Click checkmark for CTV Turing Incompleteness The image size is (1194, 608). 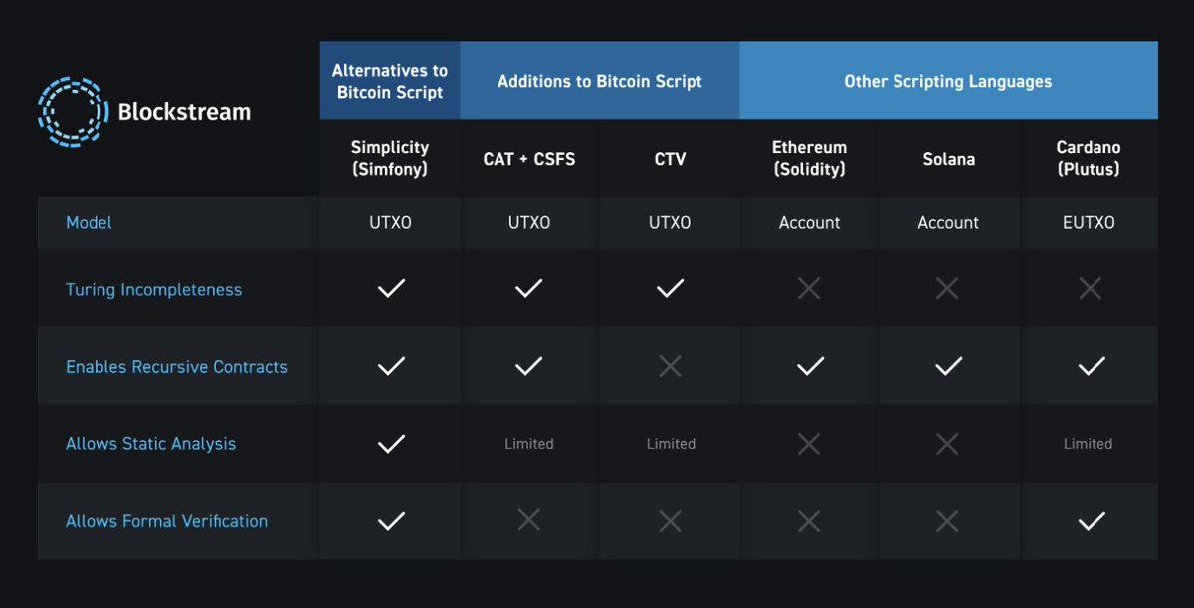pyautogui.click(x=670, y=289)
